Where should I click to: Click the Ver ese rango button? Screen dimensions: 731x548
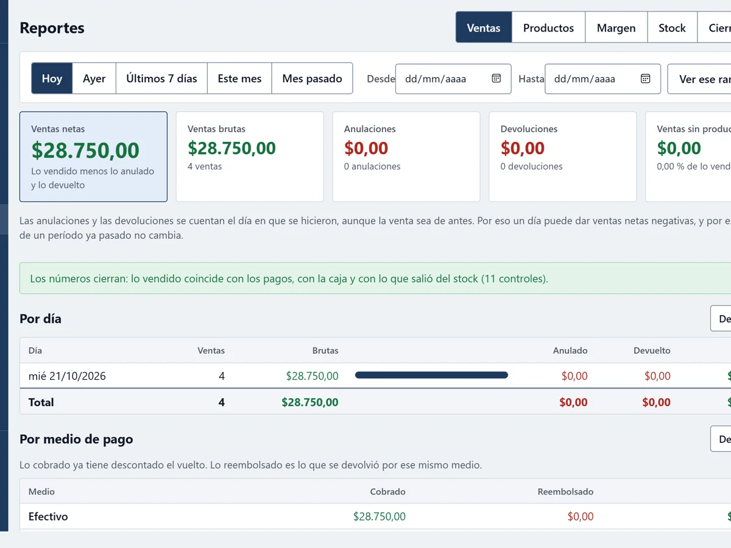click(x=701, y=79)
